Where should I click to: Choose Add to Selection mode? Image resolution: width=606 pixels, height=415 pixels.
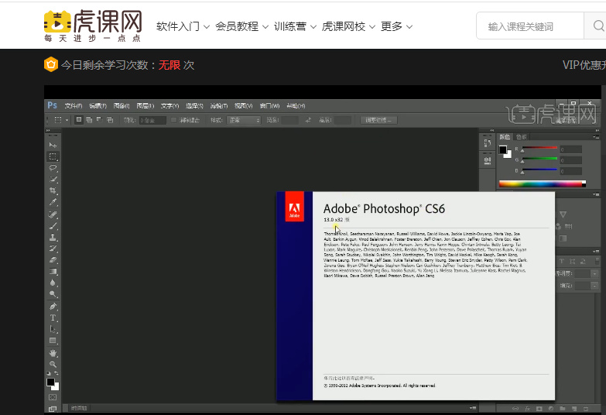[x=89, y=120]
